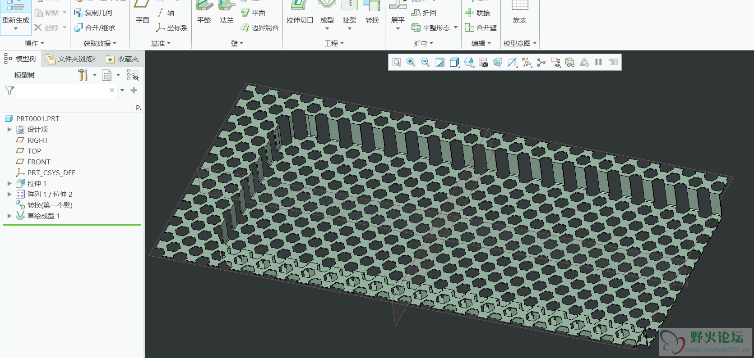Toggle the datum display filters icon
The height and width of the screenshot is (358, 754).
[x=527, y=62]
